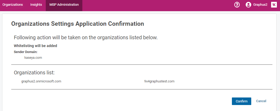The height and width of the screenshot is (111, 280).
Task: Open the help question mark icon
Action: tap(237, 5)
